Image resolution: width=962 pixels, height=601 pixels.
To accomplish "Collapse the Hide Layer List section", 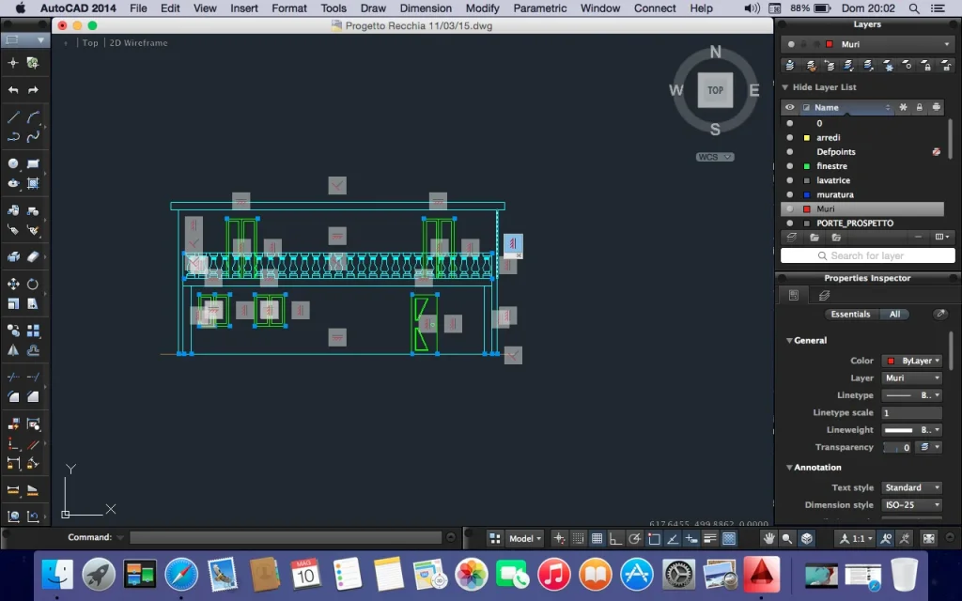I will [785, 87].
